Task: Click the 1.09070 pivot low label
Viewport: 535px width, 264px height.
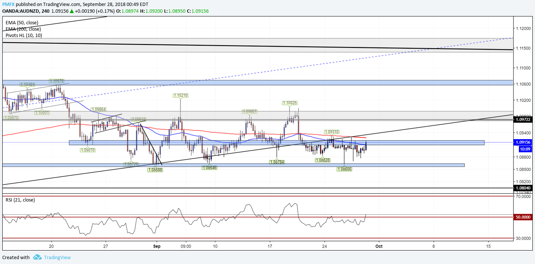Action: tap(88, 150)
